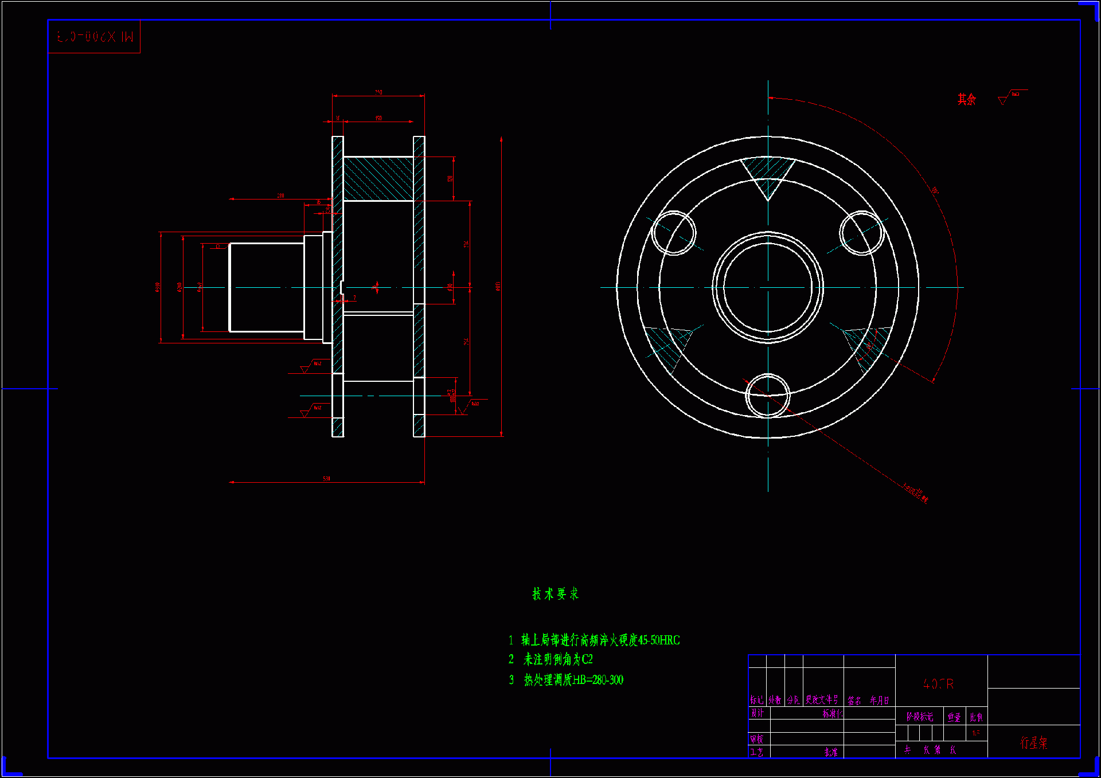
Task: Select the 530 overall length dimension
Action: click(326, 479)
